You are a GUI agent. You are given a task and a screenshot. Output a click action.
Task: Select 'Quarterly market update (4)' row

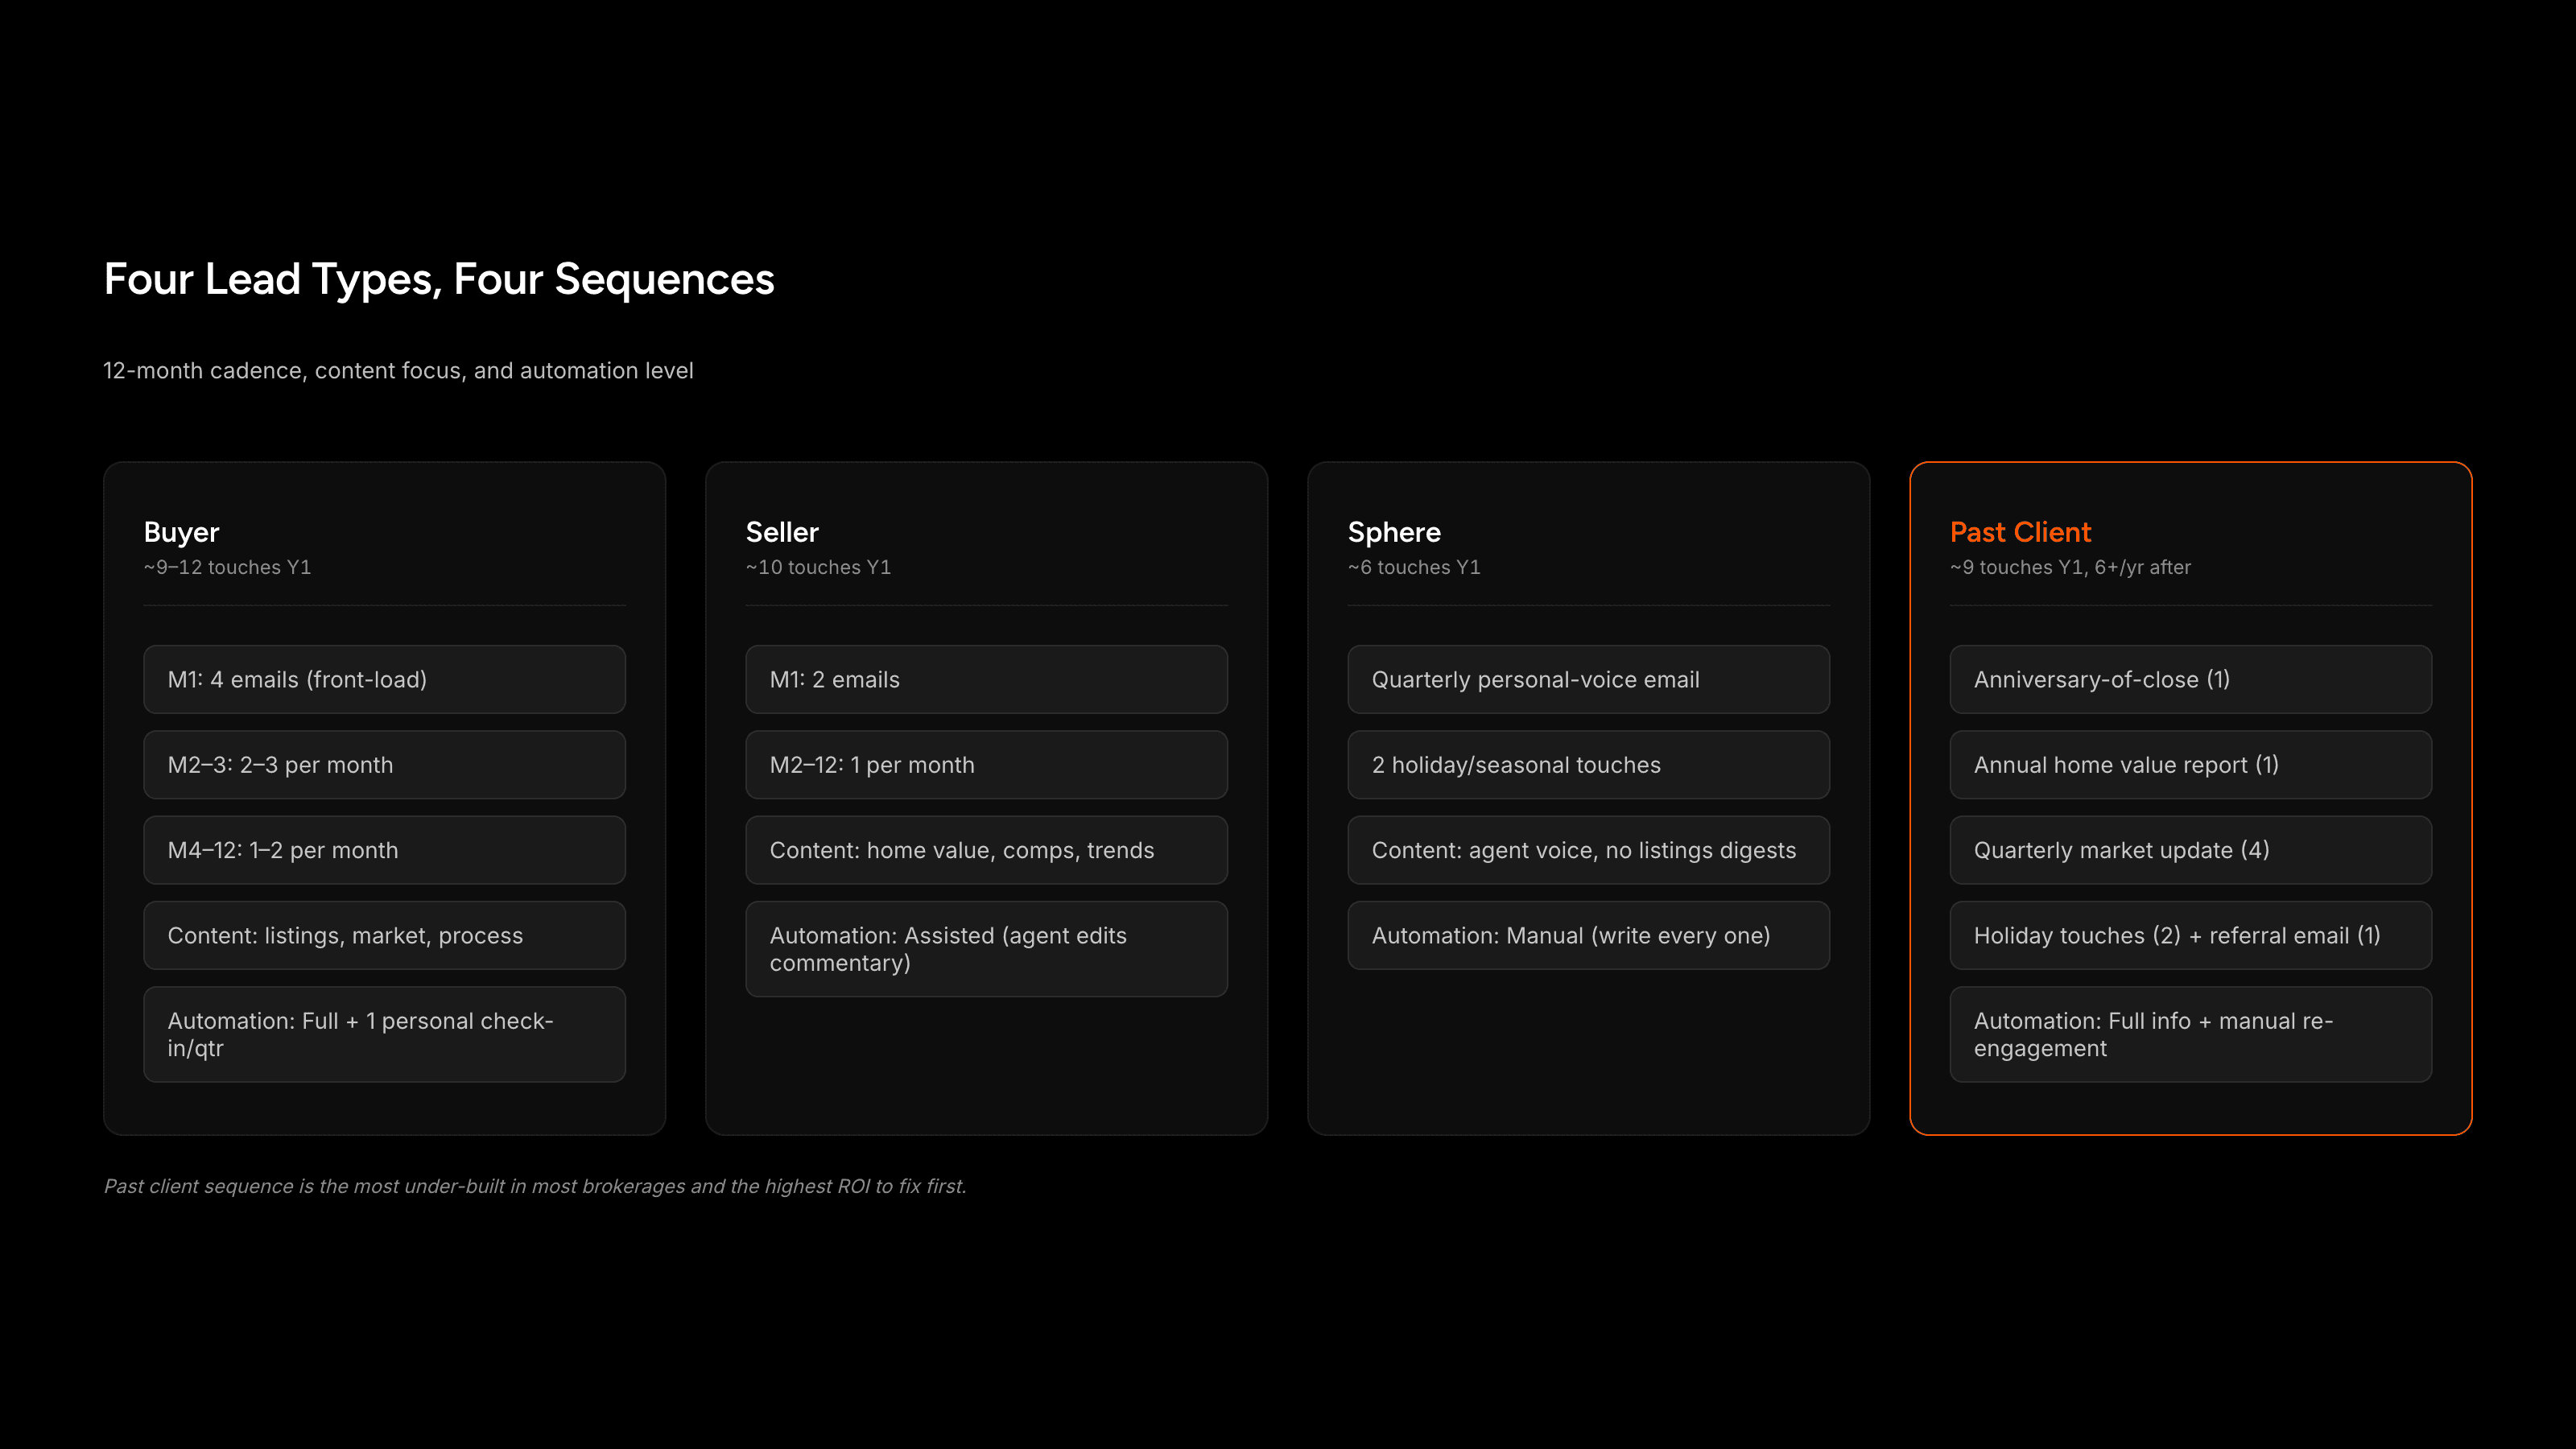coord(2191,850)
